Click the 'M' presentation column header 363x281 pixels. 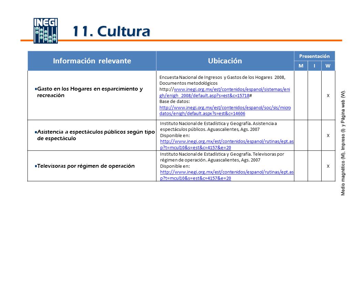(x=301, y=66)
